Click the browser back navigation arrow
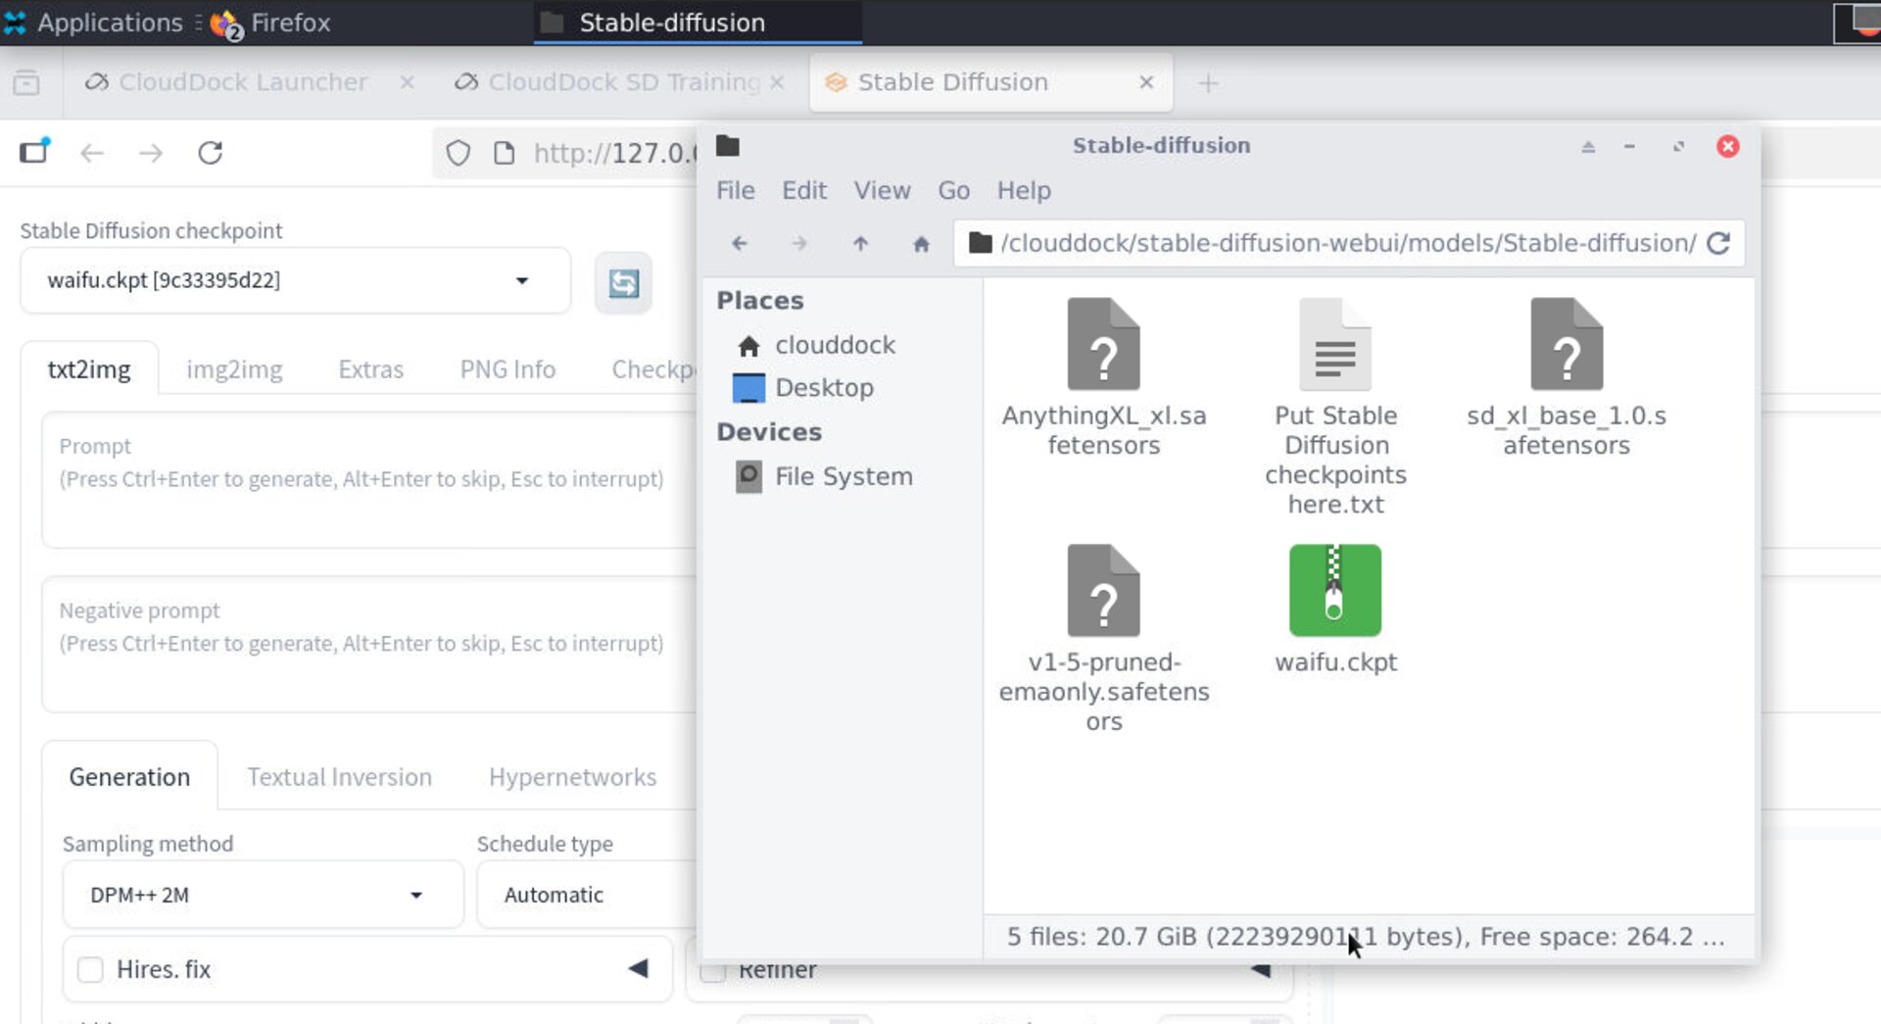The image size is (1881, 1024). coord(91,153)
